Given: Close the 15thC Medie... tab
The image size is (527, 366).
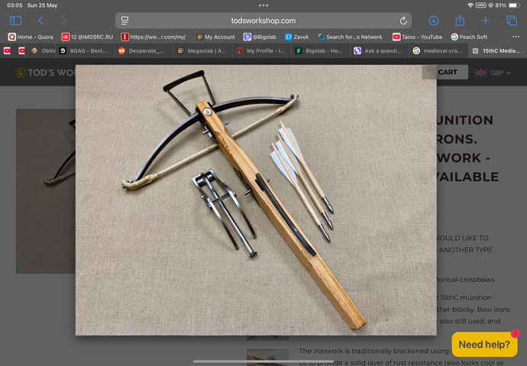Looking at the screenshot, I should click(475, 50).
